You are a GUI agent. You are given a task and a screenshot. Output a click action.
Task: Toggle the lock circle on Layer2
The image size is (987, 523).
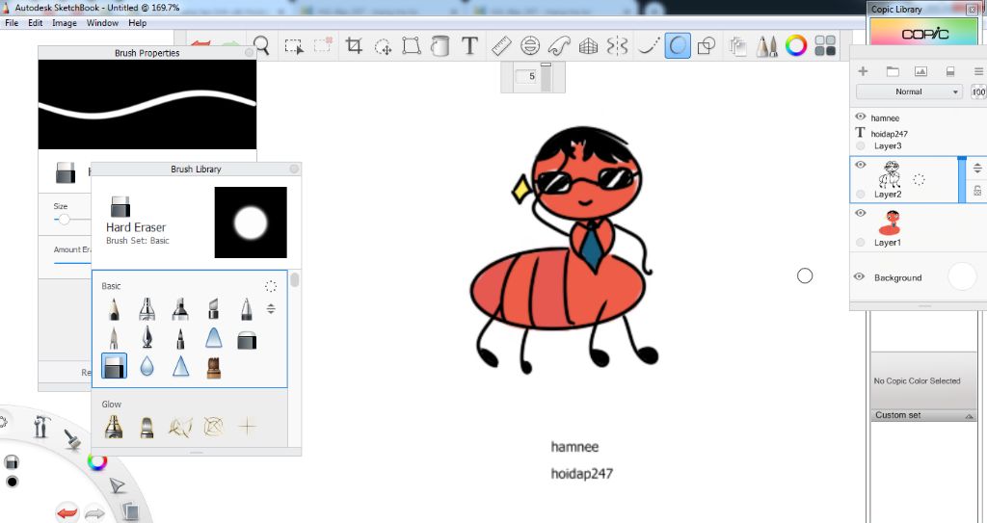(861, 194)
